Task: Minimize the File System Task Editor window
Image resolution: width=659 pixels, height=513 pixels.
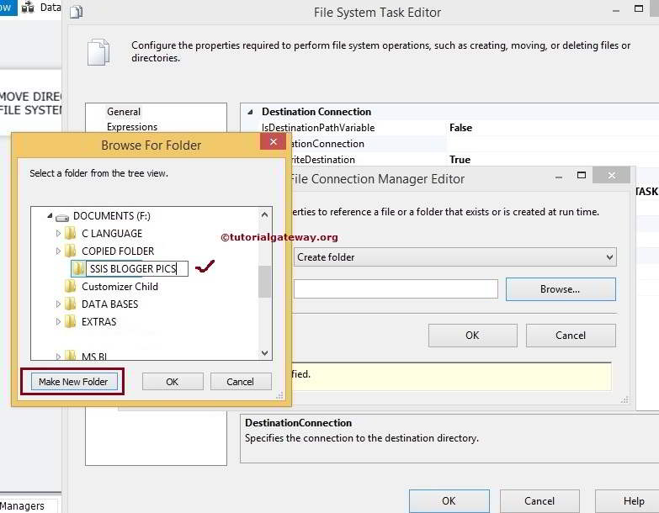Action: (616, 11)
